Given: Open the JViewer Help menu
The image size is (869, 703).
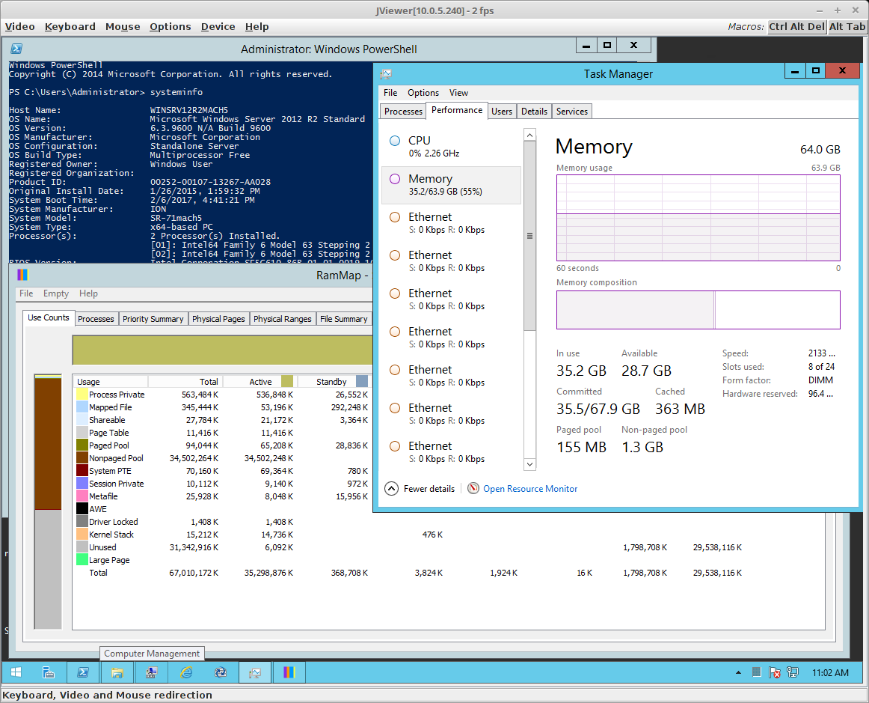Looking at the screenshot, I should coord(257,27).
